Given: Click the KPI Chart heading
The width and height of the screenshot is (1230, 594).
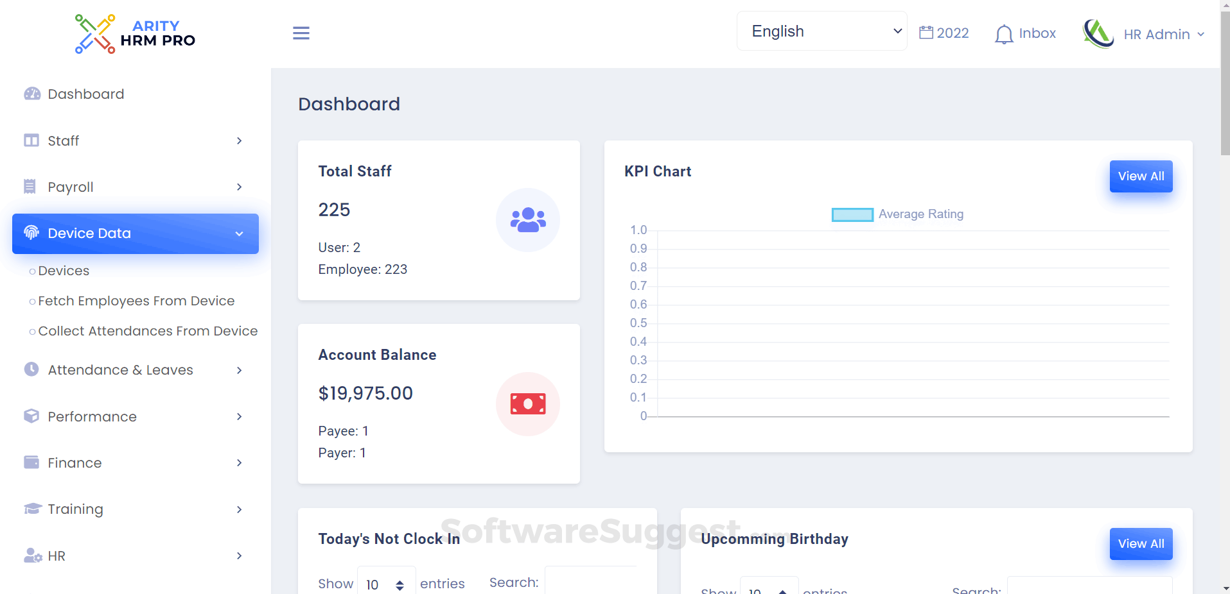Looking at the screenshot, I should point(658,171).
